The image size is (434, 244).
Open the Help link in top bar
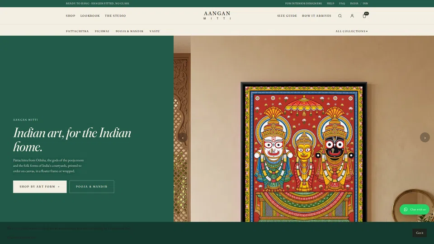pyautogui.click(x=330, y=3)
